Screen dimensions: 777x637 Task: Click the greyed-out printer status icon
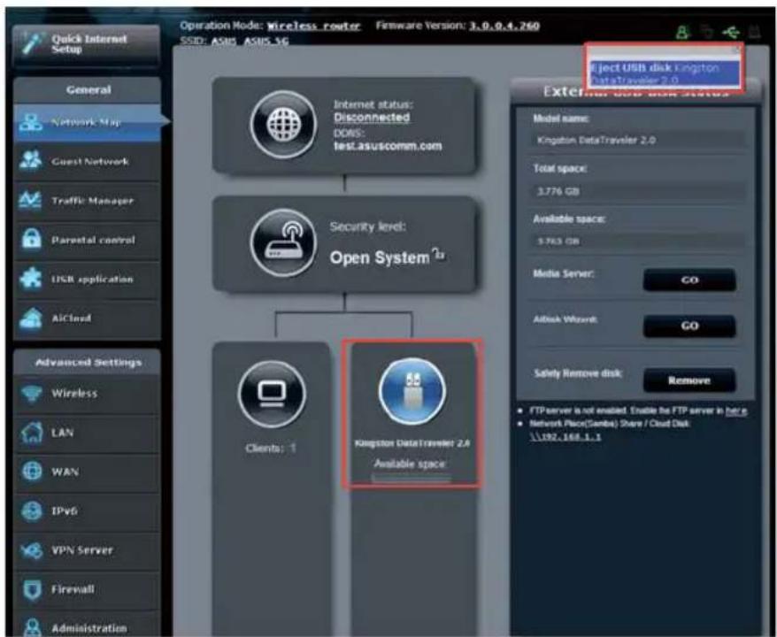coord(754,33)
